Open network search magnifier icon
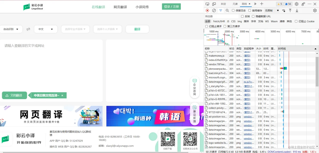Viewport: 319px width, 153px height. 227,11
